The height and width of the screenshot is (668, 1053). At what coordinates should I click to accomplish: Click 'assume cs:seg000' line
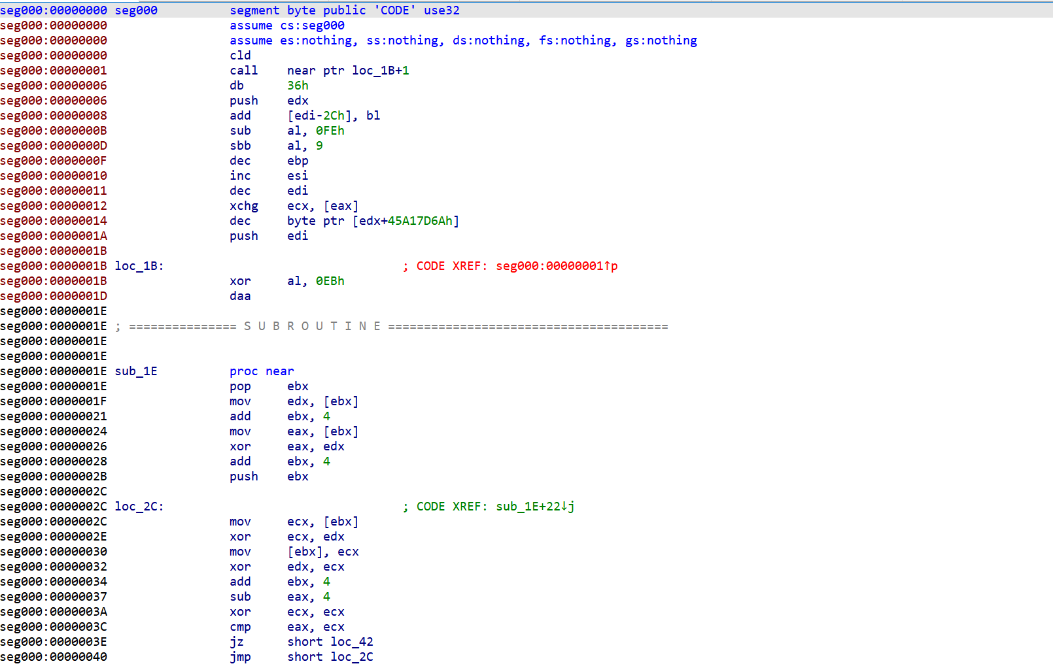[287, 25]
